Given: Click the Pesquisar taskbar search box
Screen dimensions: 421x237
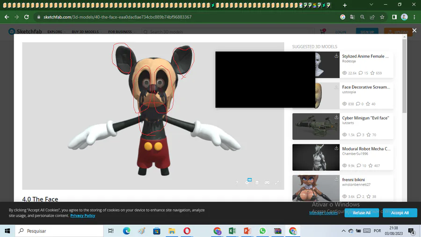Looking at the screenshot, I should (59, 231).
